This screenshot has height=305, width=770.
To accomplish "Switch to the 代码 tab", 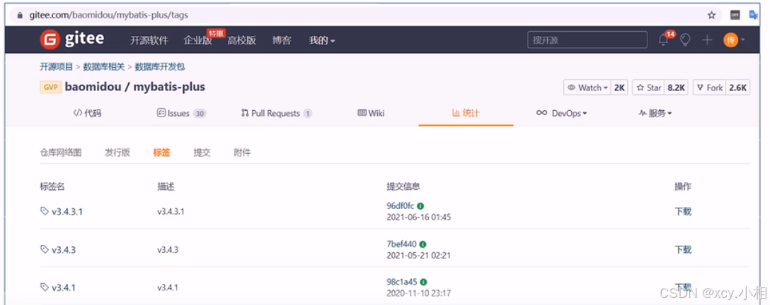I will [x=87, y=113].
